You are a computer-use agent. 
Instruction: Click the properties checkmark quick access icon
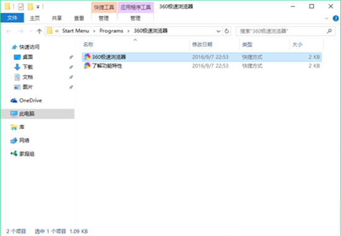point(21,7)
